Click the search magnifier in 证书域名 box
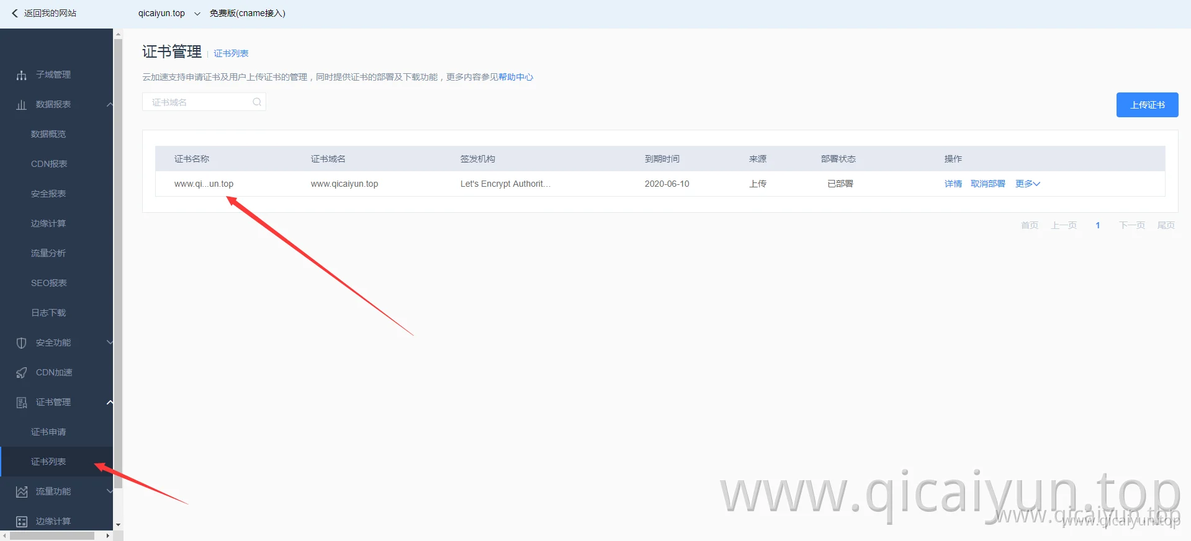The width and height of the screenshot is (1191, 541). tap(257, 102)
